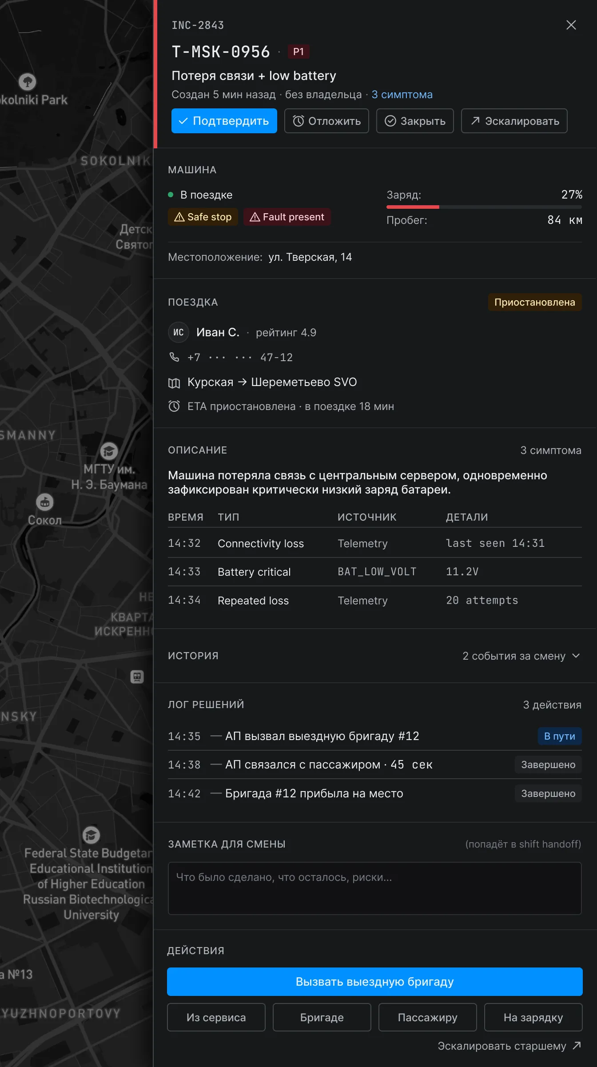Click the Из сервиса action button
The height and width of the screenshot is (1067, 597).
(x=216, y=1017)
